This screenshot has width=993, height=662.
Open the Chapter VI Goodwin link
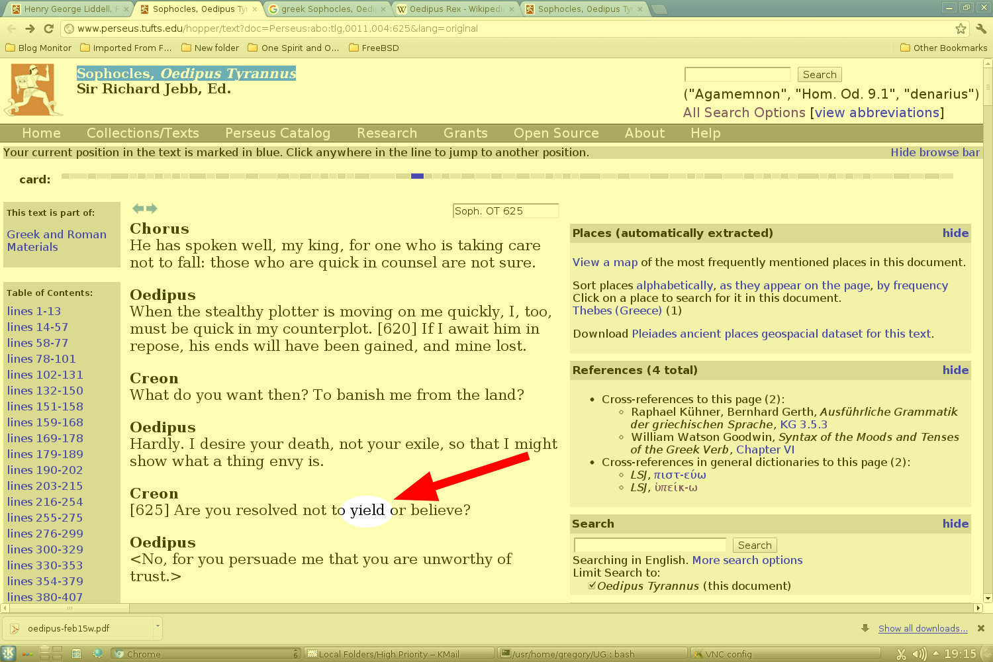coord(765,449)
